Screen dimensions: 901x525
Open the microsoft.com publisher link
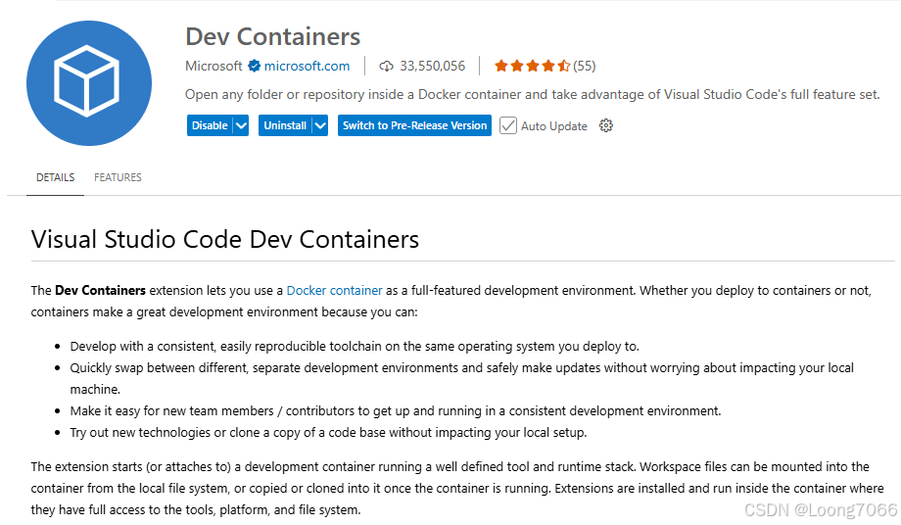pyautogui.click(x=307, y=66)
